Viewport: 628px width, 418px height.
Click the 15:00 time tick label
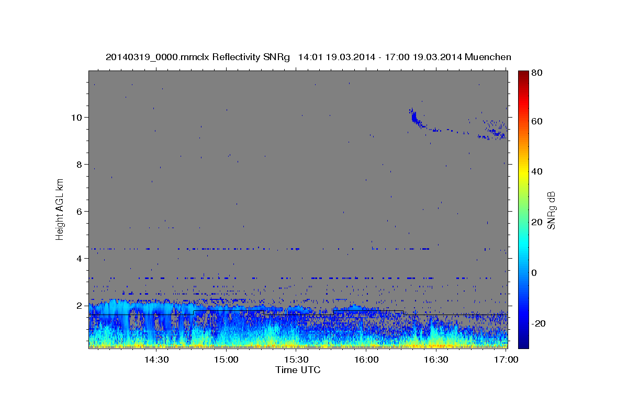click(226, 359)
